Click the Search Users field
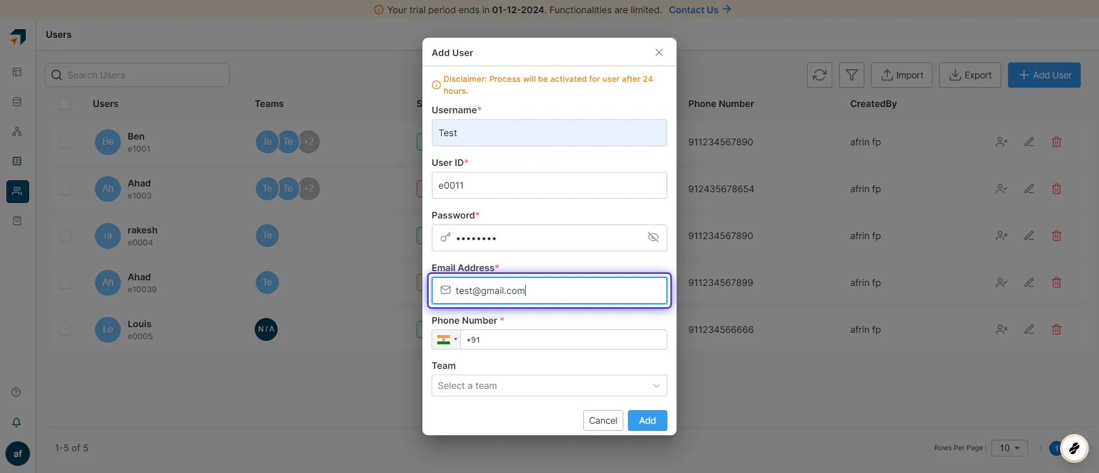The image size is (1099, 473). point(137,75)
